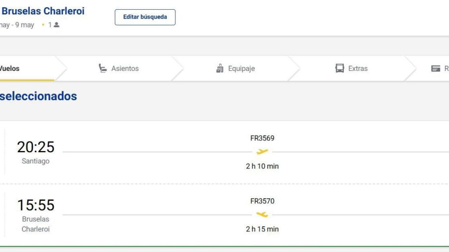Select the Extras step label
The image size is (449, 252).
[358, 69]
